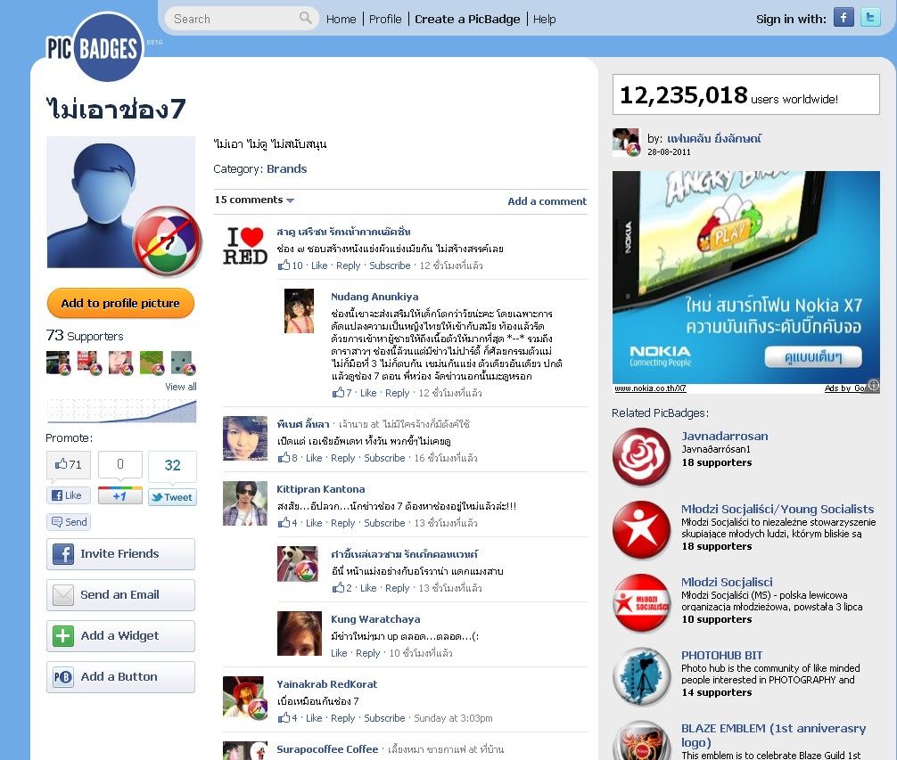Viewport: 897px width, 760px height.
Task: Click thumbs-up on Yainakrab RedKorat's comment
Action: coord(284,718)
